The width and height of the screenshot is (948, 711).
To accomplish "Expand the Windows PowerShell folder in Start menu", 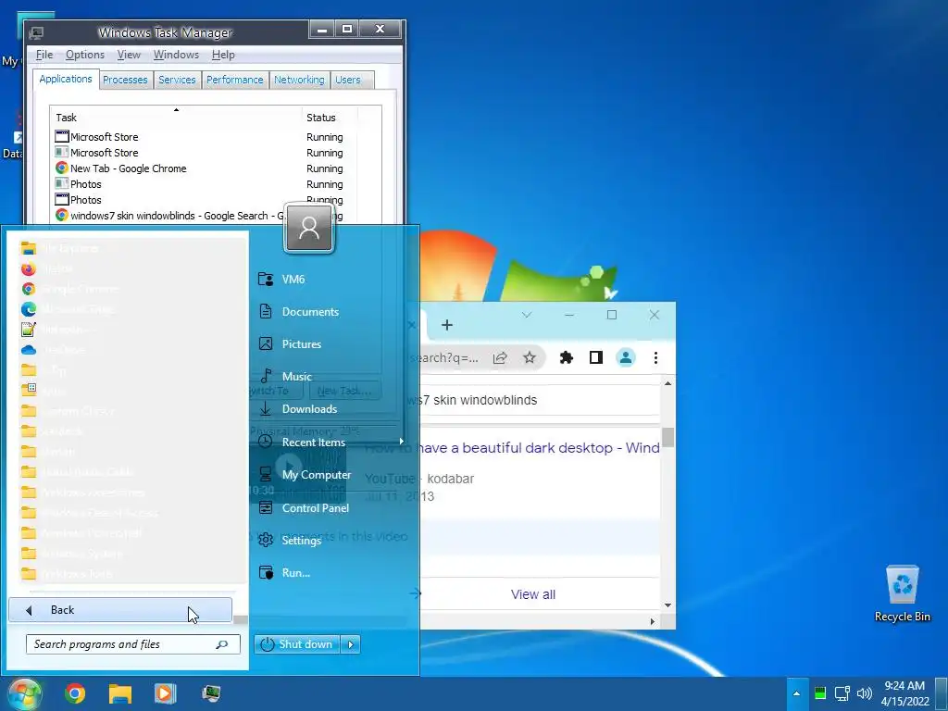I will [x=81, y=532].
